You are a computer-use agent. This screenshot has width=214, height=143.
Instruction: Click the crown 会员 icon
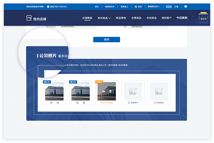[136, 7]
